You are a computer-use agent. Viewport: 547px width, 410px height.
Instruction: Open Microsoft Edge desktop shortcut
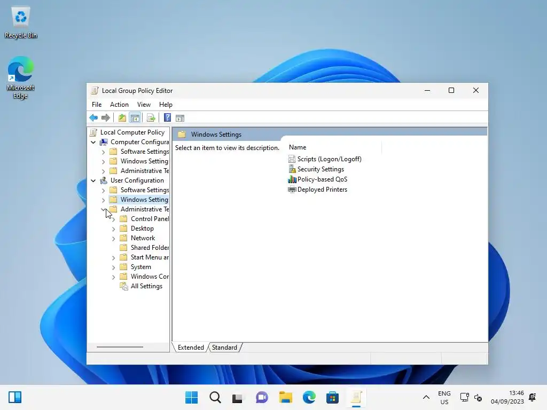(21, 77)
